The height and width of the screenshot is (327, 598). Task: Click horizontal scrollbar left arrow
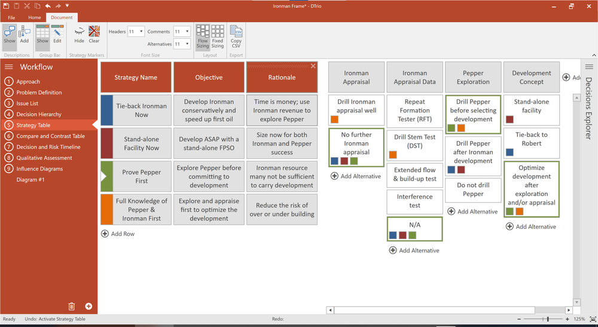pos(330,310)
